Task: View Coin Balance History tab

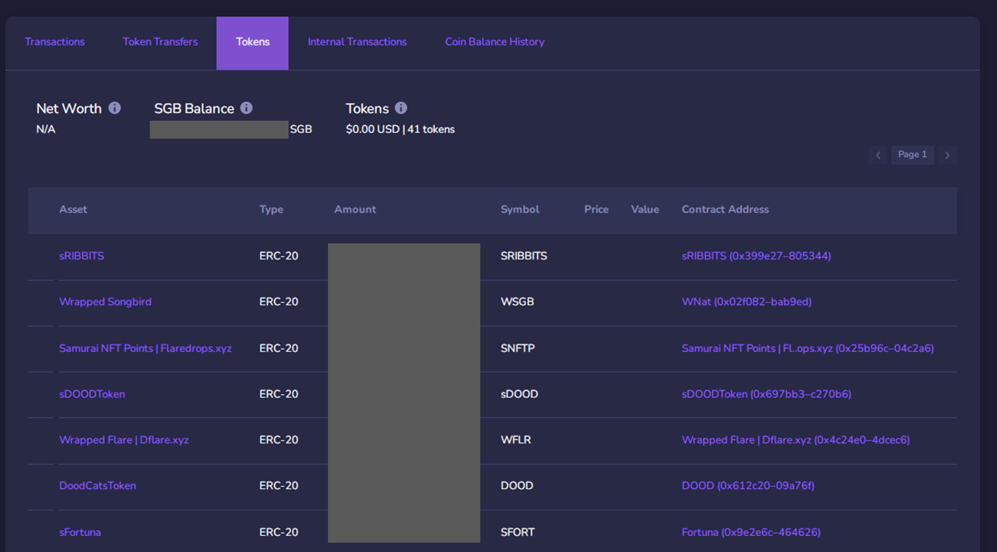Action: coord(494,42)
